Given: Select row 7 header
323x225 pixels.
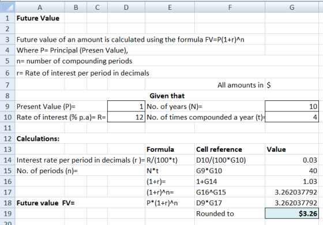Looking at the screenshot, I should click(7, 85).
